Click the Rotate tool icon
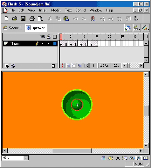This screenshot has height=168, width=151. pos(119,19)
